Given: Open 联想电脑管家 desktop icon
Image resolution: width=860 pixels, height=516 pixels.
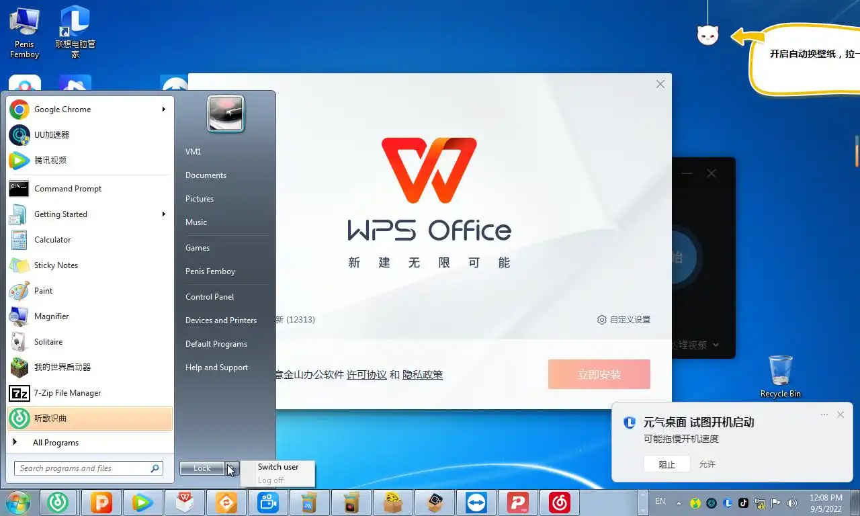Looking at the screenshot, I should [75, 32].
